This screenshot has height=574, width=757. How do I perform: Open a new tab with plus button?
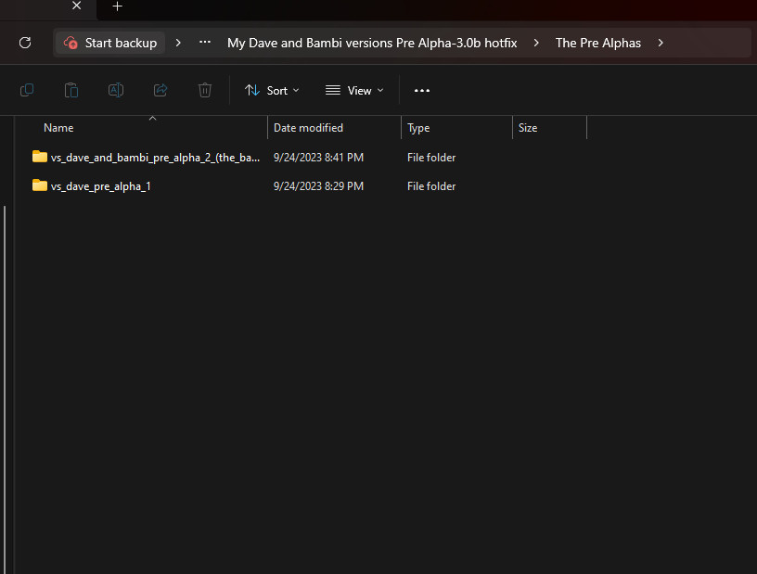(x=117, y=6)
